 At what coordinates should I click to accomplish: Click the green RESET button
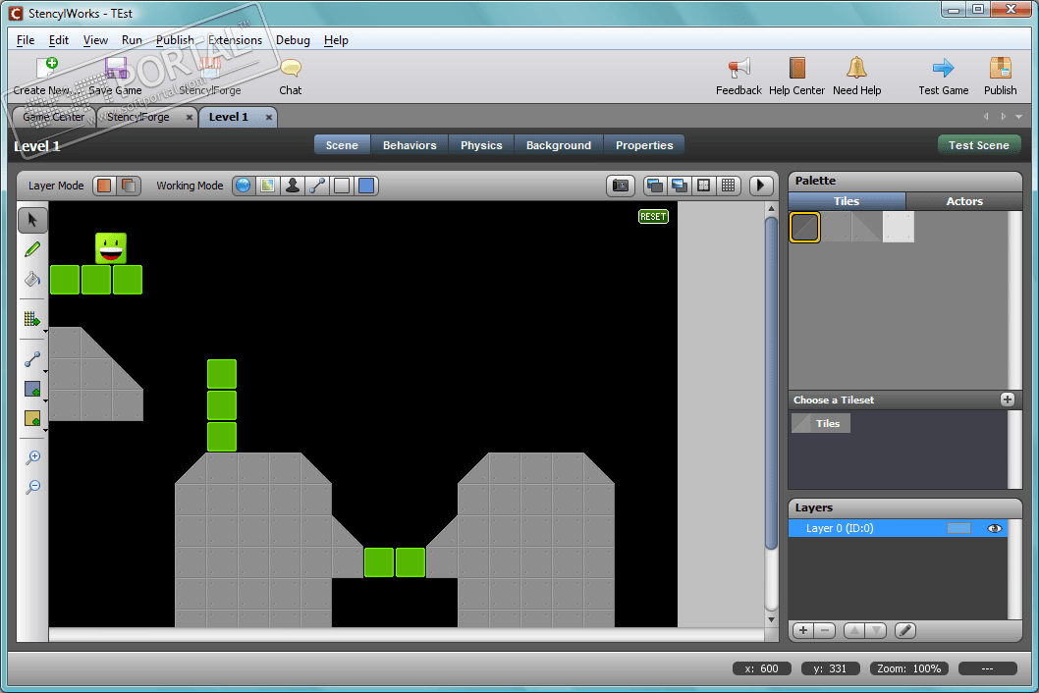pos(653,217)
